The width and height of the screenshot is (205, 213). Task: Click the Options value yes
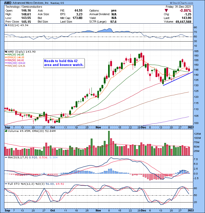point(114,11)
